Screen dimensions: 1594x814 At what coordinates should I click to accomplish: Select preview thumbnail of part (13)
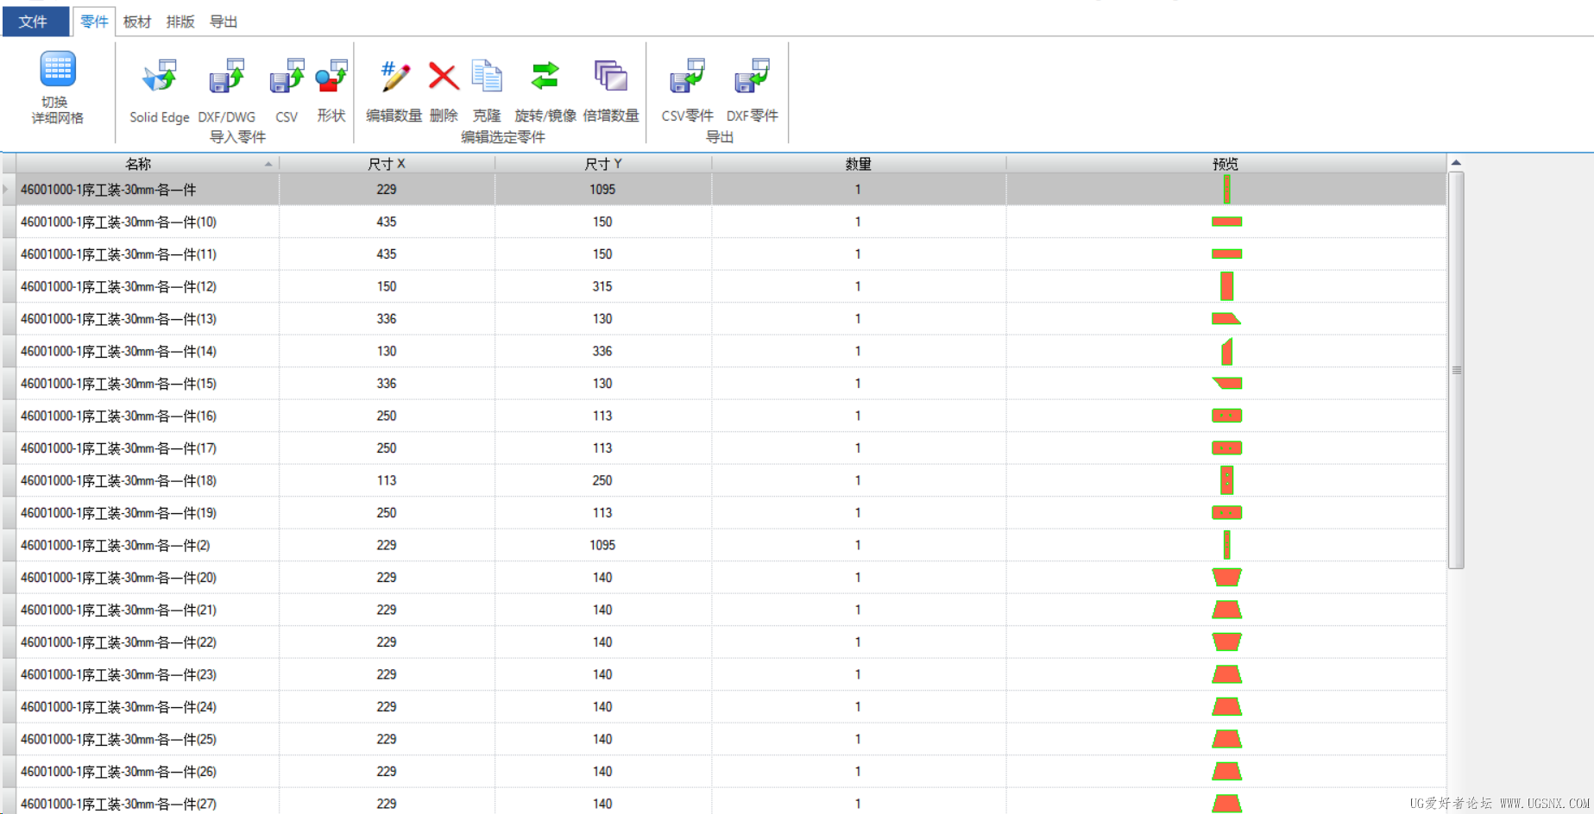coord(1225,319)
